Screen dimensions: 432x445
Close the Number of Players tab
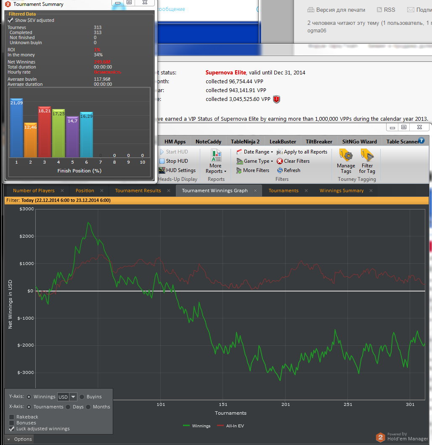(62, 191)
